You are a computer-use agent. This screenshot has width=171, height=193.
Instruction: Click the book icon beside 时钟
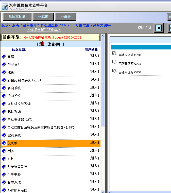[x=4, y=159]
